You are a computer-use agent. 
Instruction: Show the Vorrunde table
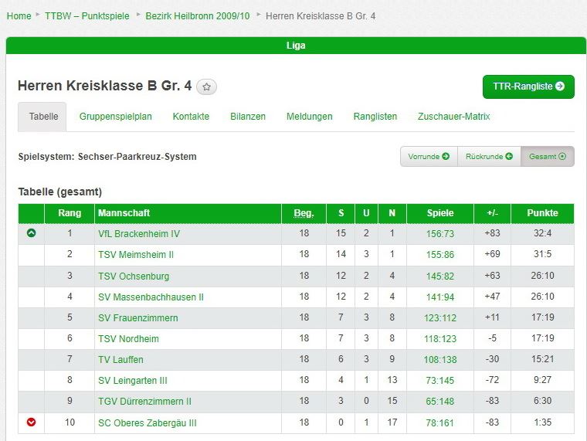(429, 157)
